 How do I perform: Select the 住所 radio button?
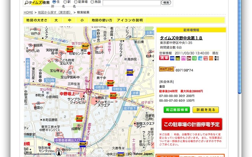[54, 2]
